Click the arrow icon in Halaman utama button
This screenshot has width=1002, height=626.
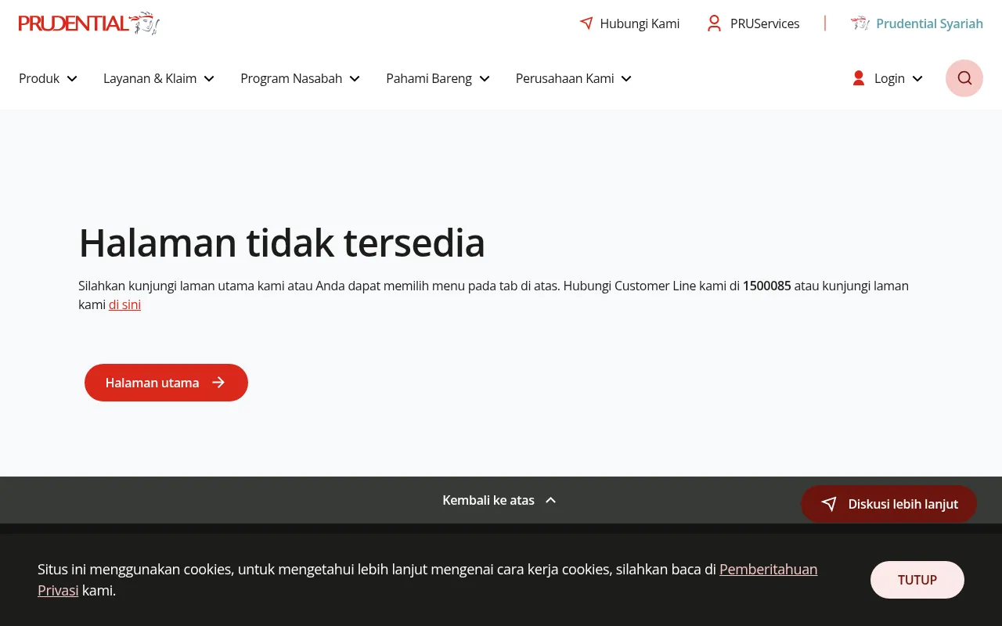[x=218, y=383]
